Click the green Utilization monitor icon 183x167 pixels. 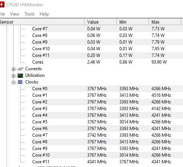coord(20,75)
